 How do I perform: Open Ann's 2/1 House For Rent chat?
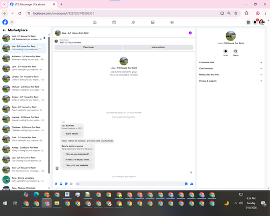coord(24,170)
